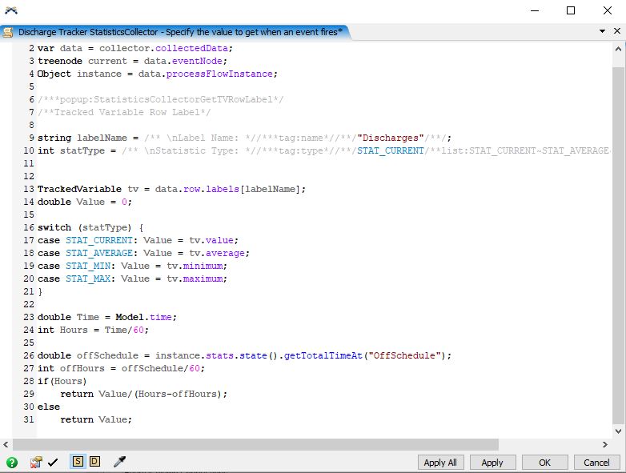Click the horizontal scrollbar right arrow
Viewport: 626px width, 473px height.
605,444
